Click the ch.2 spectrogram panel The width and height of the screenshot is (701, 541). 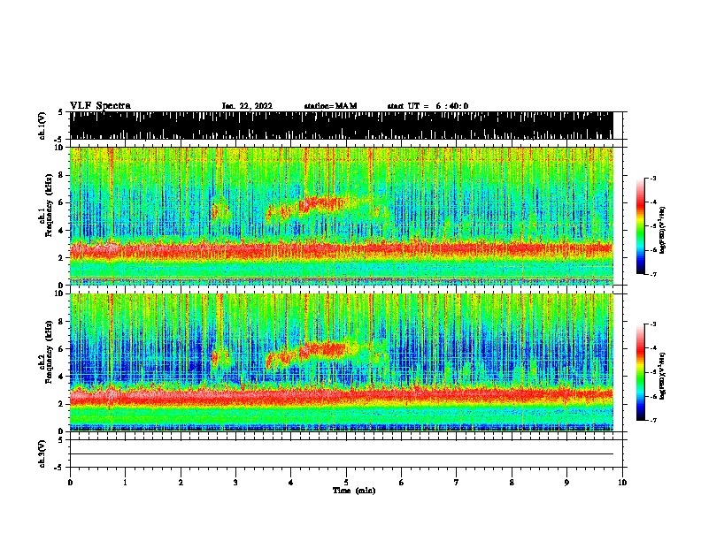tap(341, 362)
